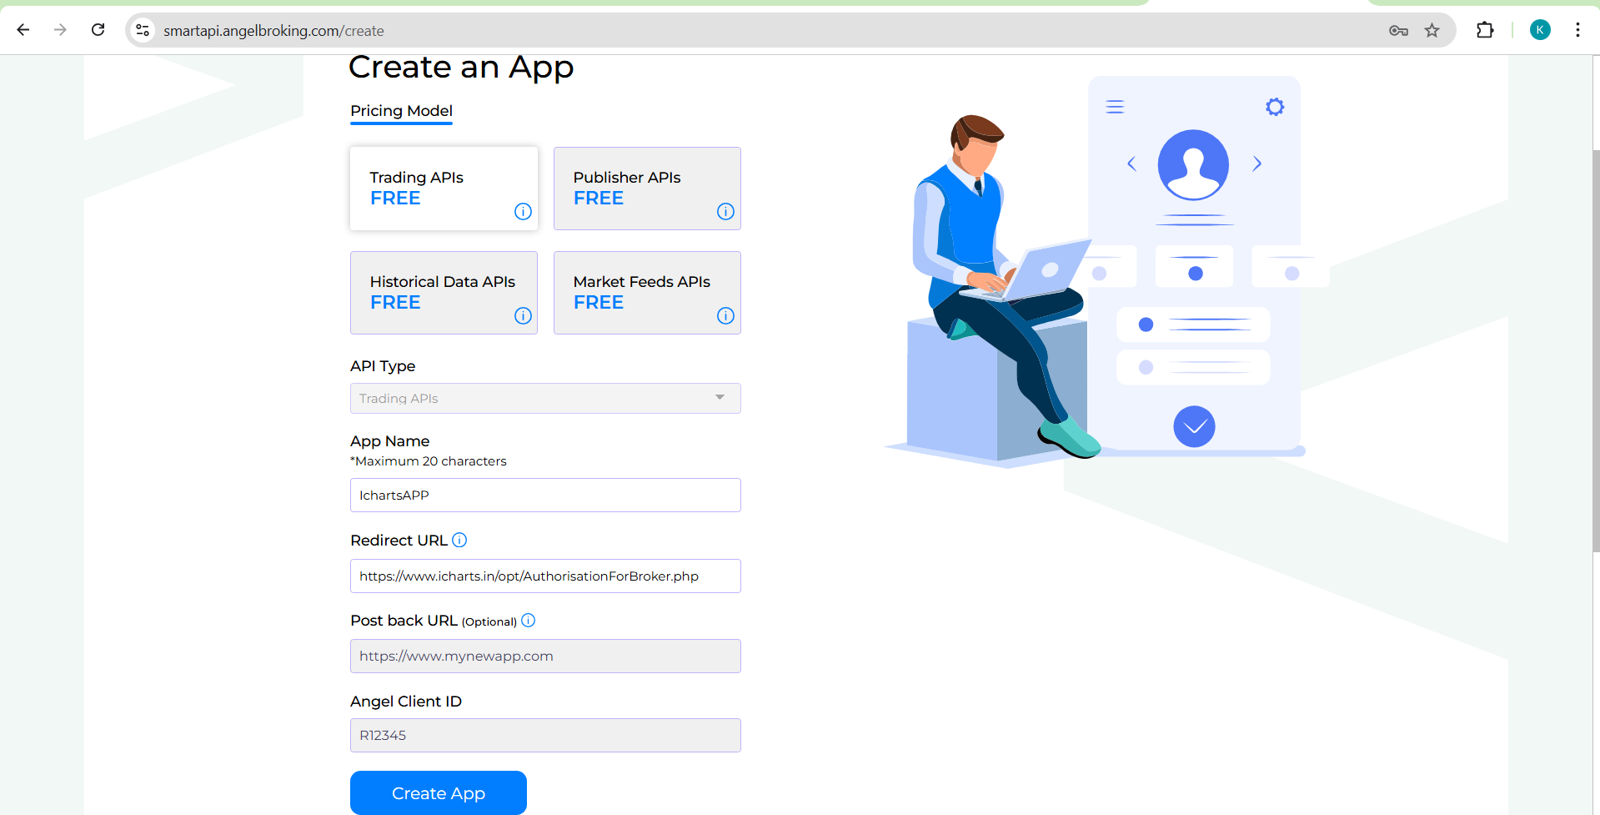Click the info icon on Market Feeds APIs card
The width and height of the screenshot is (1600, 815).
[725, 316]
